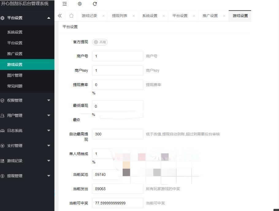This screenshot has width=279, height=211.
Task: Focus the 提现费率 input field
Action: click(118, 85)
